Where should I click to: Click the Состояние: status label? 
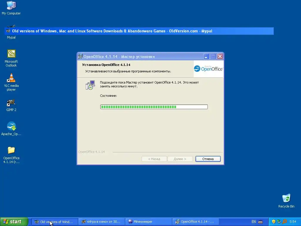coord(108,96)
